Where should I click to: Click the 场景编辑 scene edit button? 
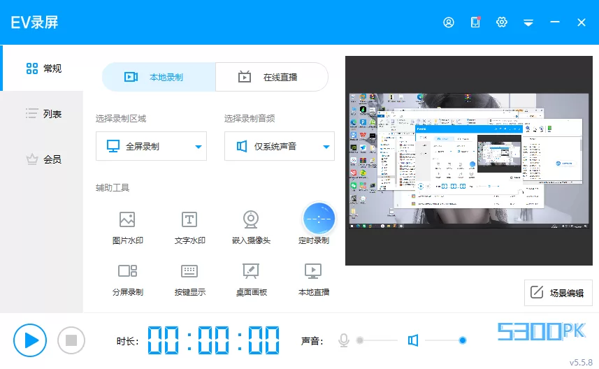coord(558,293)
